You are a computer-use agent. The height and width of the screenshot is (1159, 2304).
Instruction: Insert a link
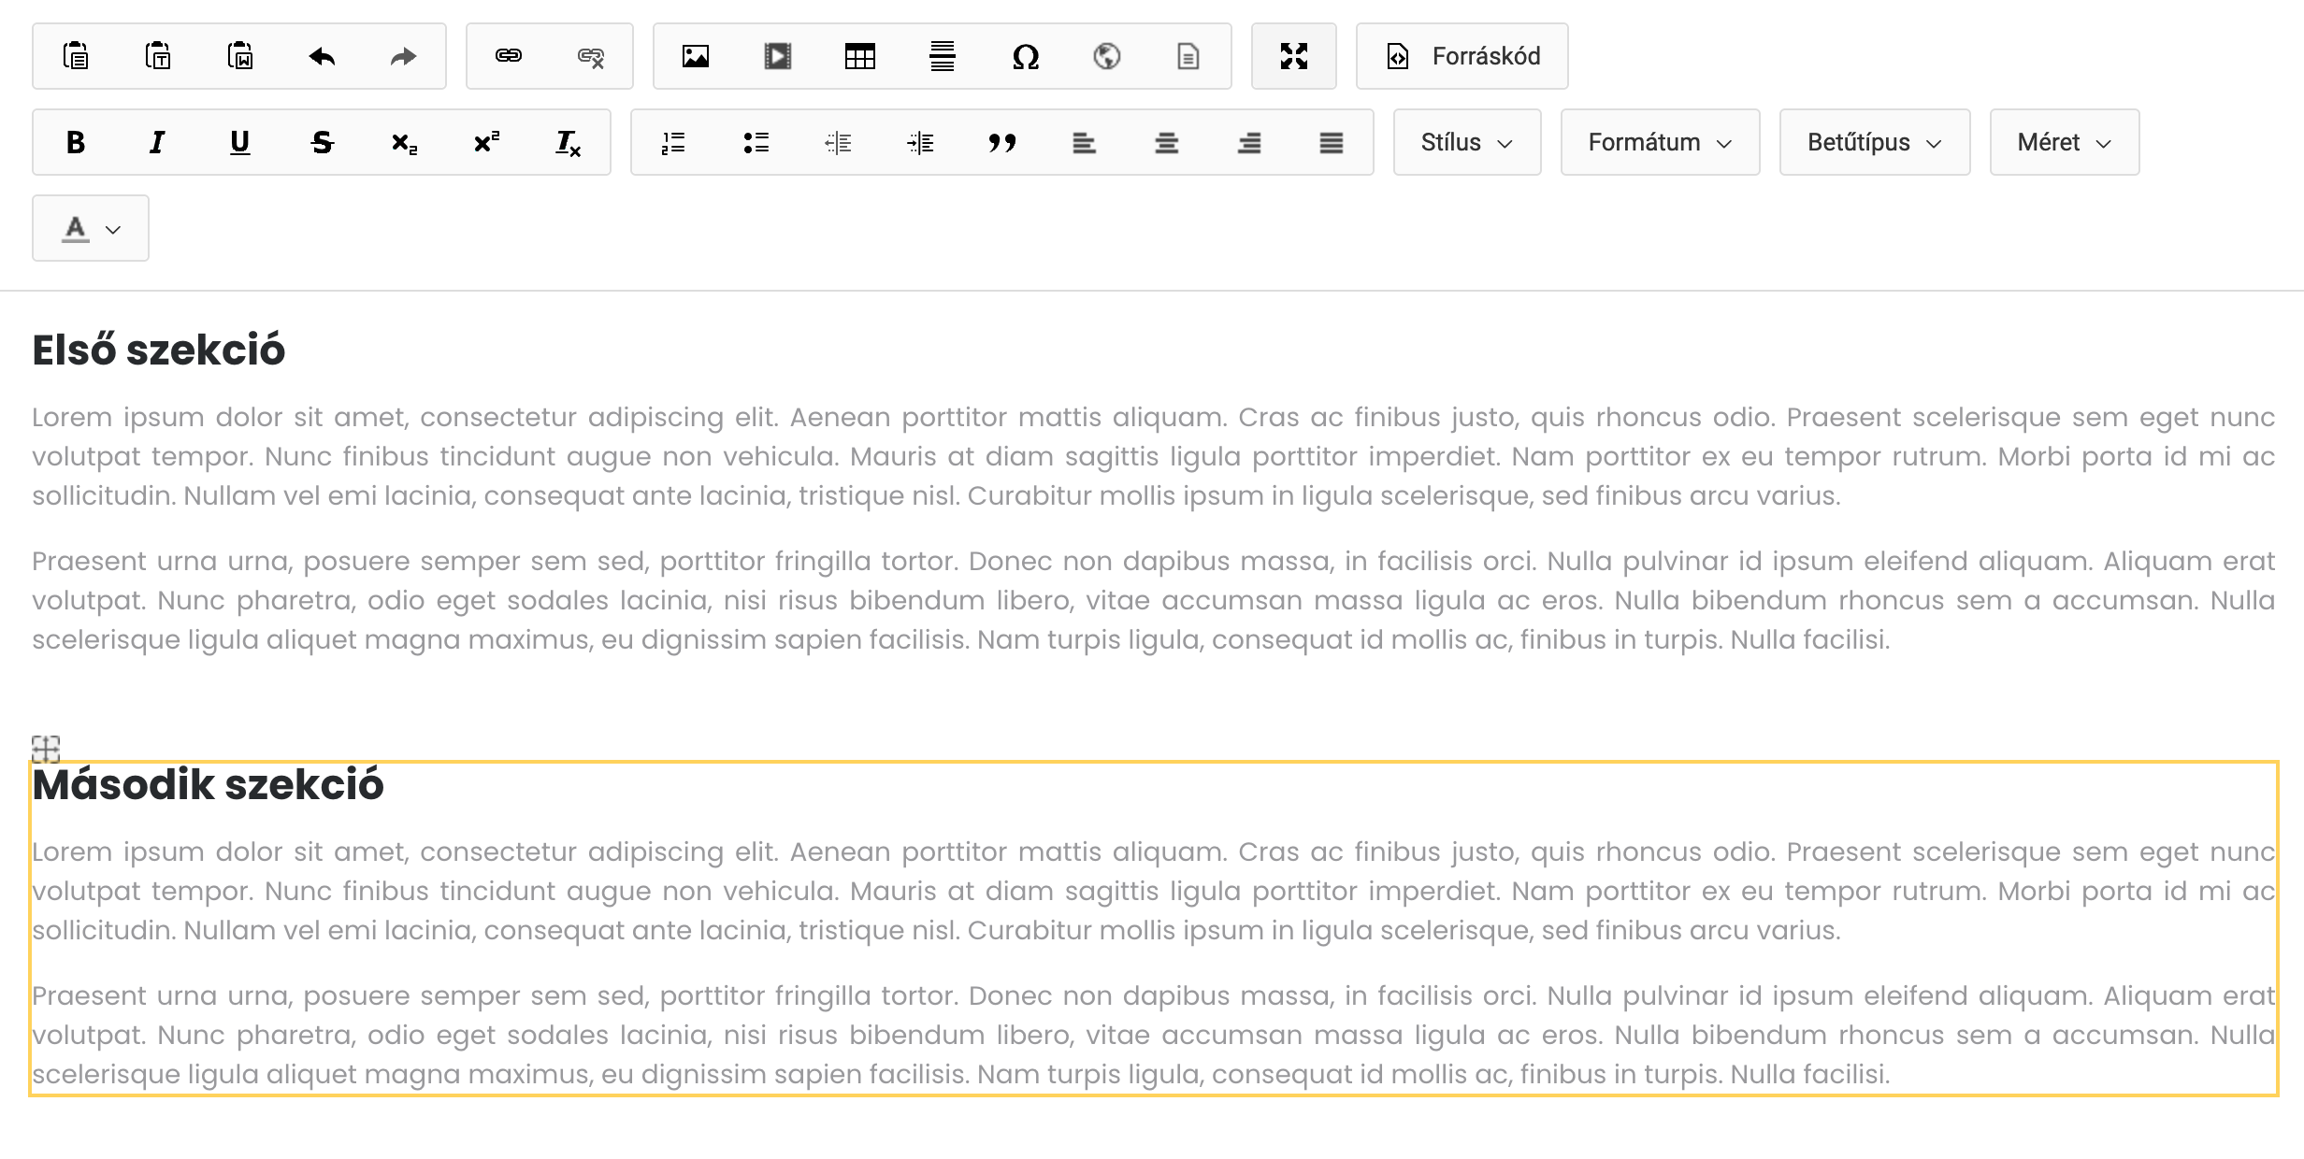pyautogui.click(x=508, y=56)
